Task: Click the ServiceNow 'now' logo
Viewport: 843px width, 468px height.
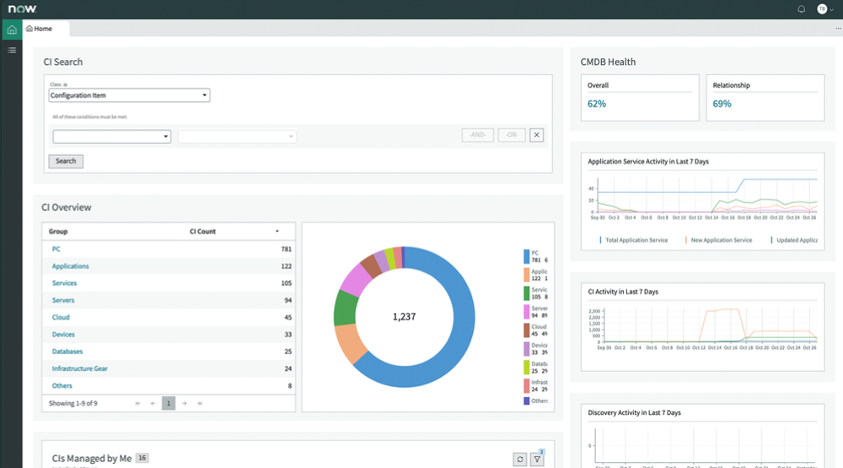Action: (22, 8)
